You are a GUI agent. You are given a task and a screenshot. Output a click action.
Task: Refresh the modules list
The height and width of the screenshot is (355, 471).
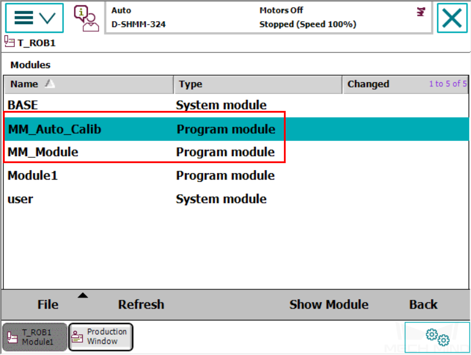point(141,305)
